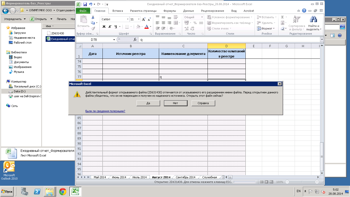Open the Общий number format dropdown

[x=202, y=17]
